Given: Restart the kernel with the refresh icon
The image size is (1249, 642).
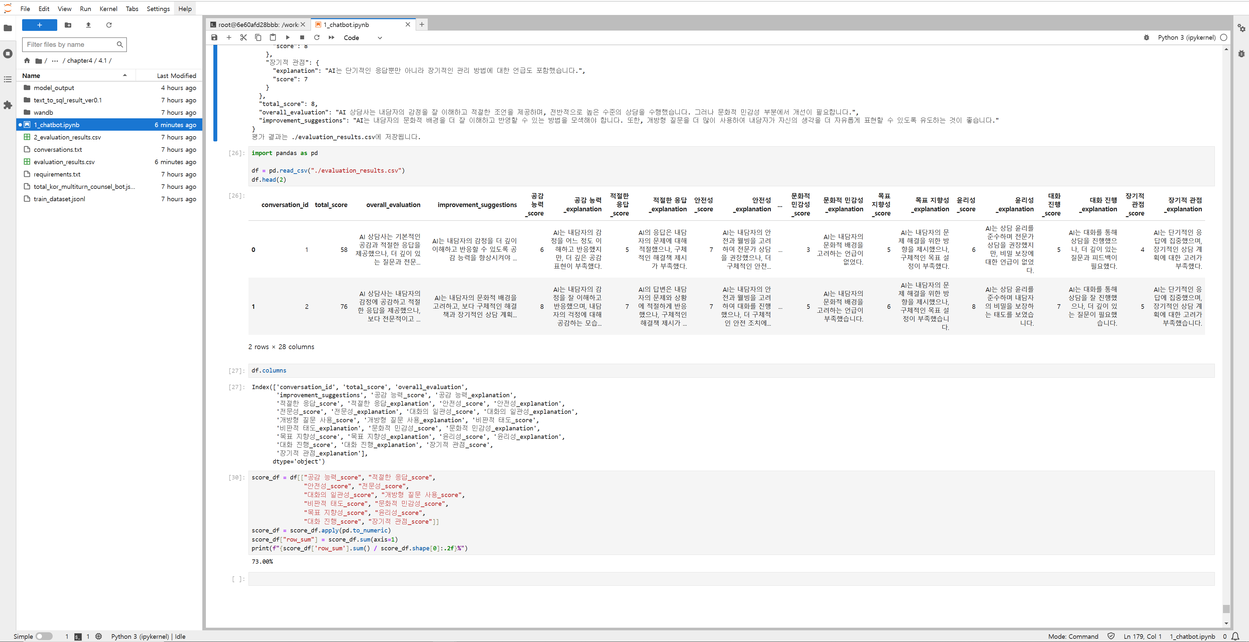Looking at the screenshot, I should (x=316, y=37).
